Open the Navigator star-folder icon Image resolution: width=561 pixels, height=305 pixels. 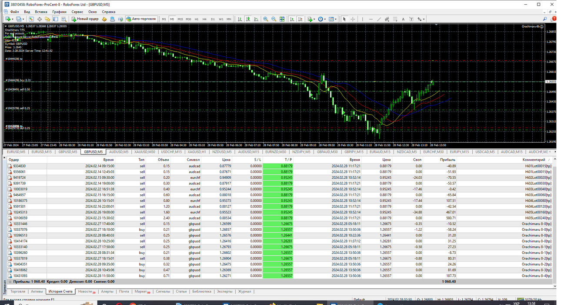click(47, 19)
